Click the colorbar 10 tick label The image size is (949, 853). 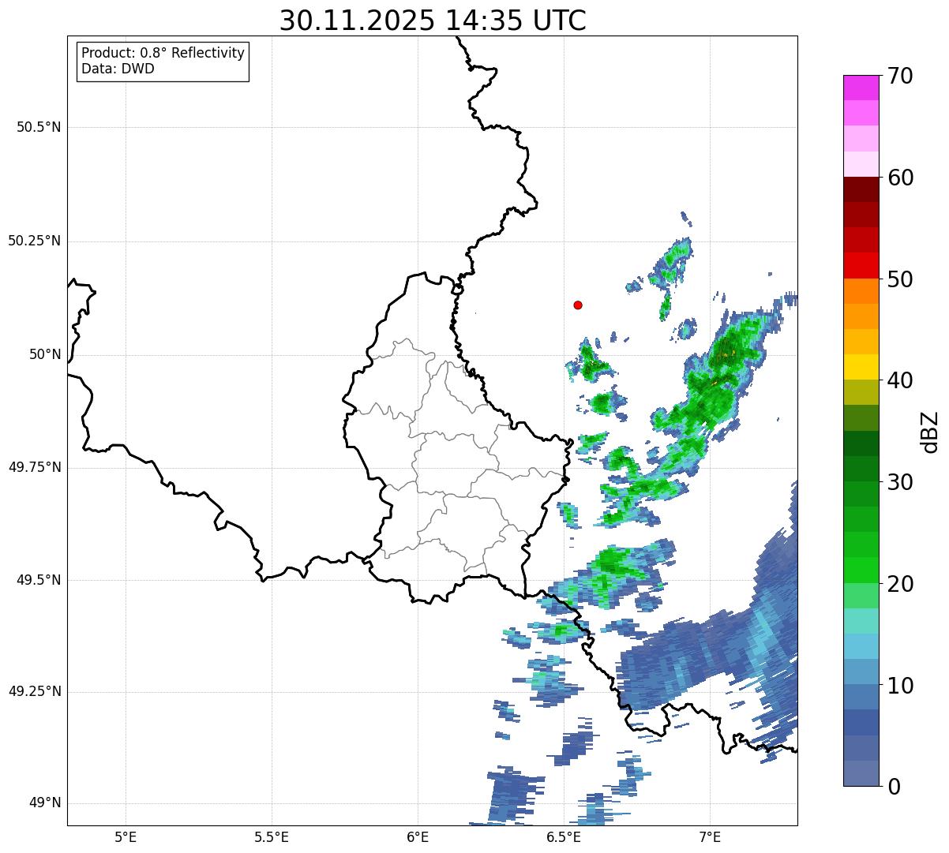[x=900, y=686]
